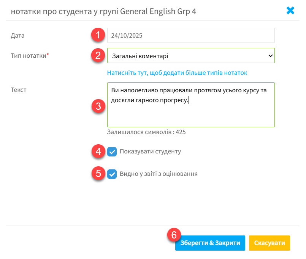The height and width of the screenshot is (259, 306).
Task: Click the red number 6 marker badge
Action: click(174, 235)
